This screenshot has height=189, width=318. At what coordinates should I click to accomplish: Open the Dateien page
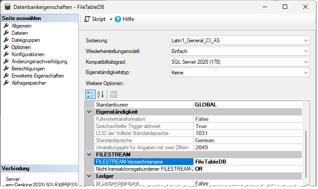tap(20, 33)
